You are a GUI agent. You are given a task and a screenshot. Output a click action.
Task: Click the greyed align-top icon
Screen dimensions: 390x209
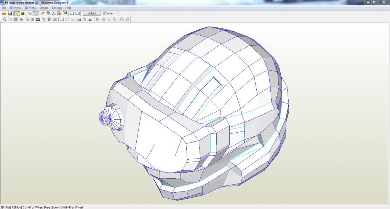pos(109,19)
